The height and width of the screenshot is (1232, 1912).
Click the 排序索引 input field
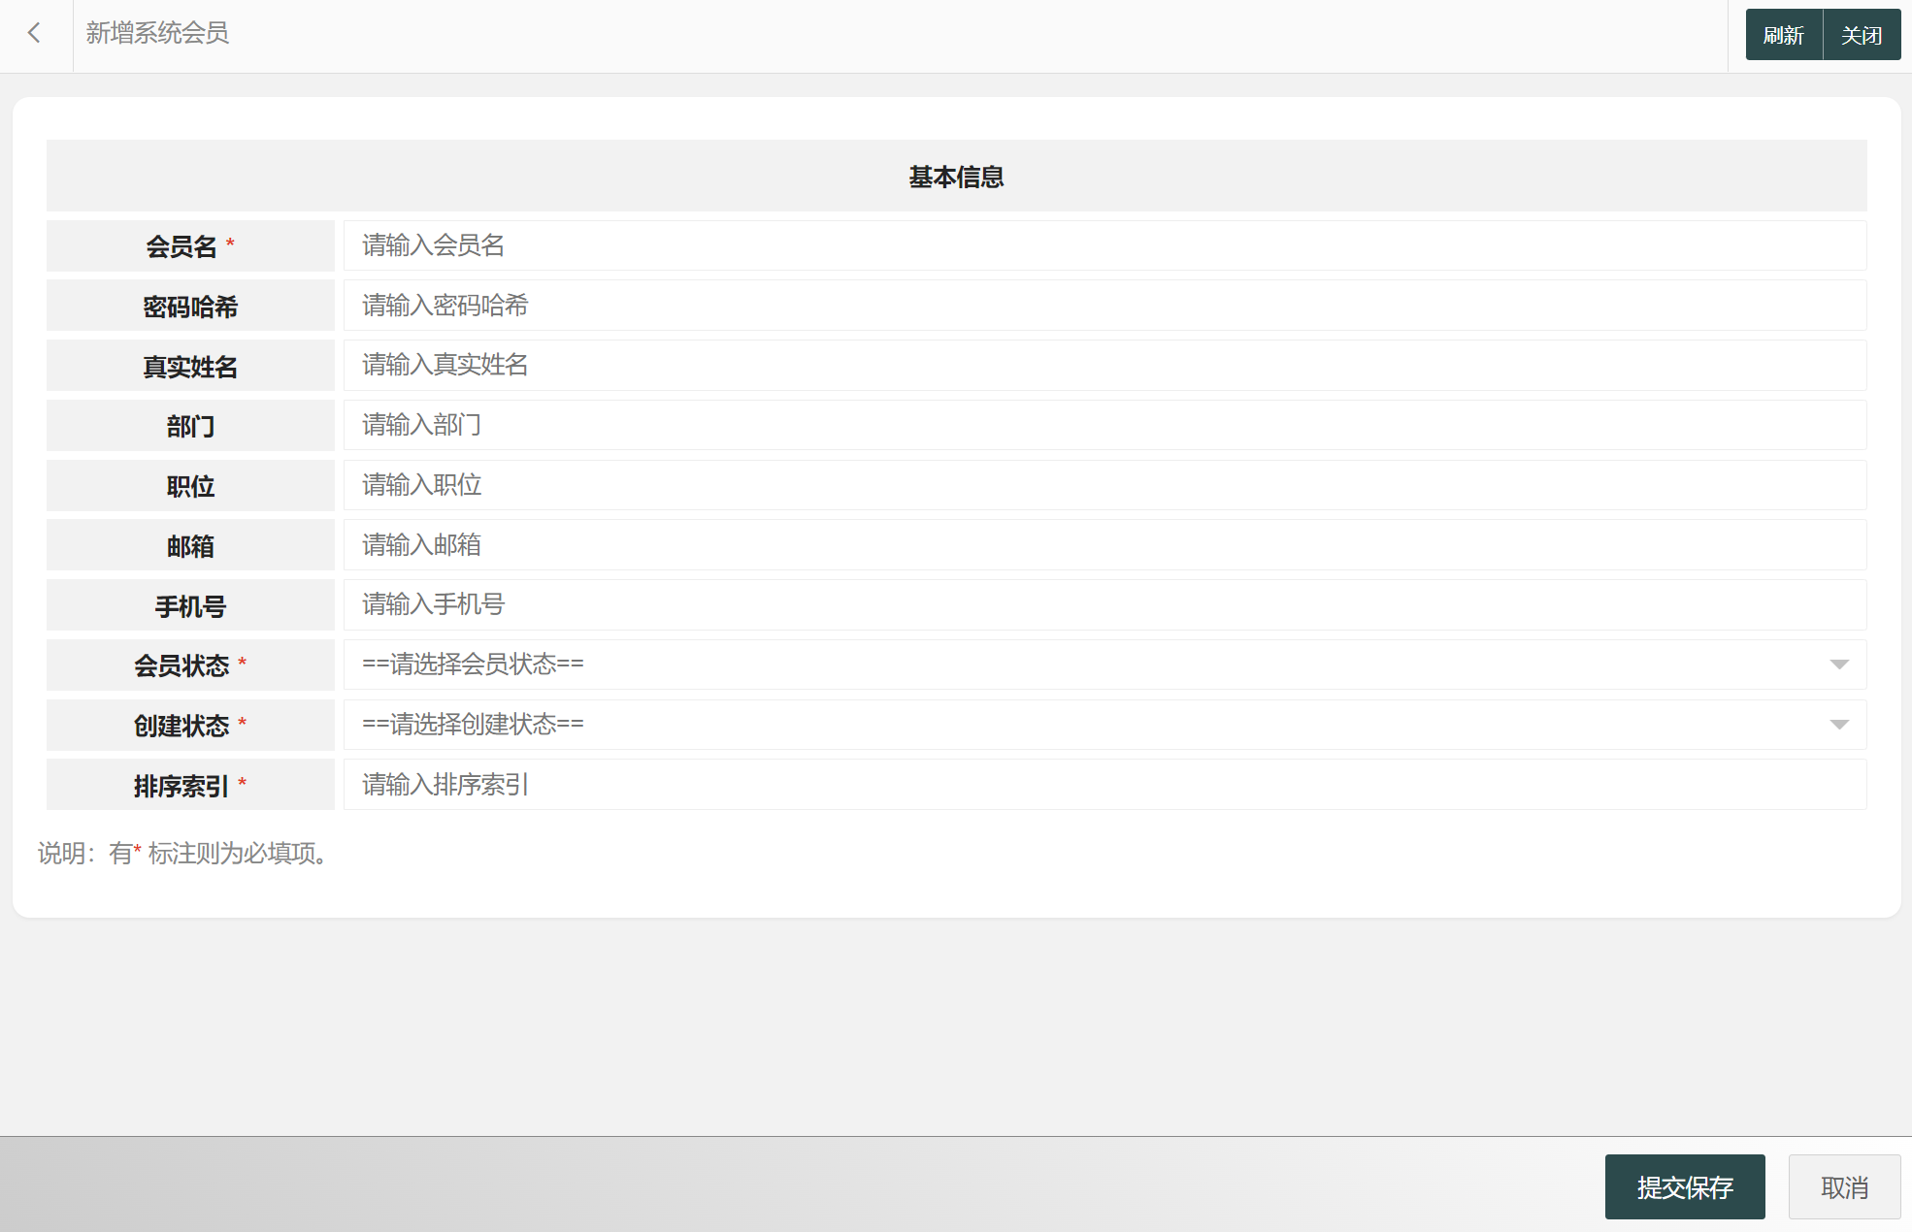click(x=1104, y=785)
